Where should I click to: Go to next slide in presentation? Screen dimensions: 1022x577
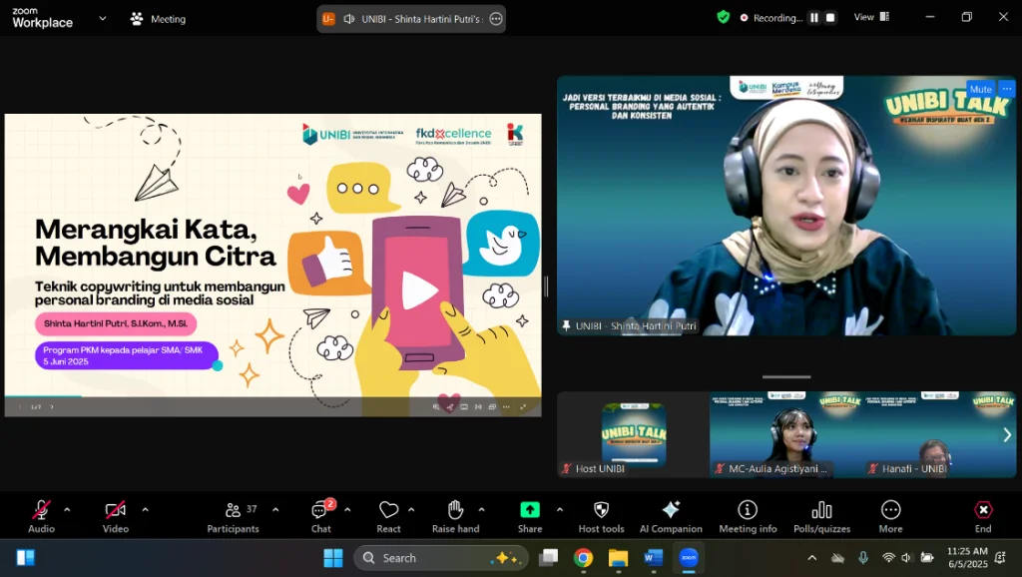click(52, 407)
